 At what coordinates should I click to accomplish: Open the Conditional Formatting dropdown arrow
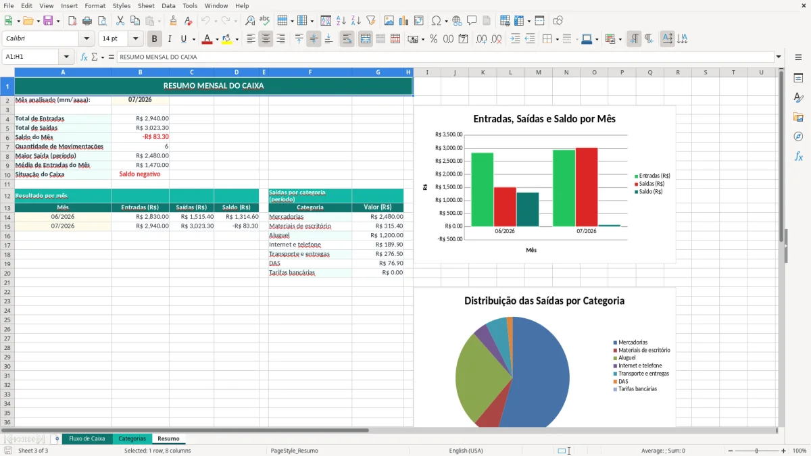620,39
